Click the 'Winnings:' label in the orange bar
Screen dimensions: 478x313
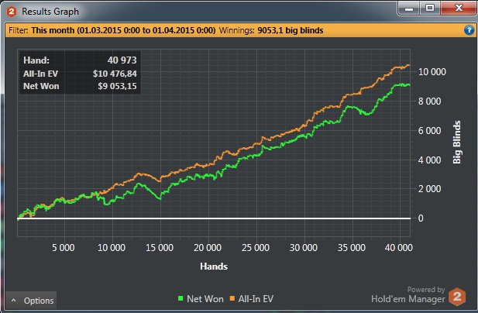point(236,30)
